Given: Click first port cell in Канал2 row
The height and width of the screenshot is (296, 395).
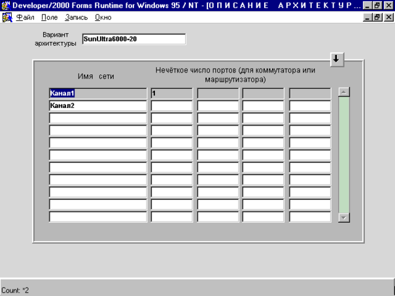Looking at the screenshot, I should point(171,106).
